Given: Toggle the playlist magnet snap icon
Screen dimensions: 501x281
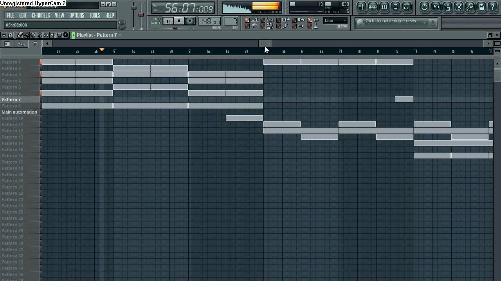Looking at the screenshot, I should [11, 35].
